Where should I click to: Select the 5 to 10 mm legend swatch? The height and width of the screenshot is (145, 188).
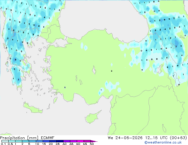(32, 141)
